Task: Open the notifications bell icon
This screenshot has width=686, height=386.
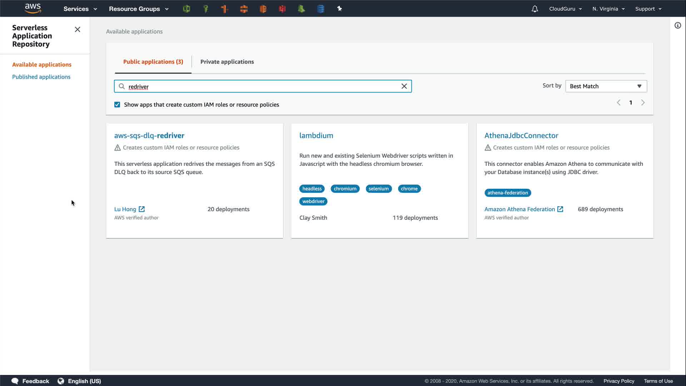Action: 535,9
